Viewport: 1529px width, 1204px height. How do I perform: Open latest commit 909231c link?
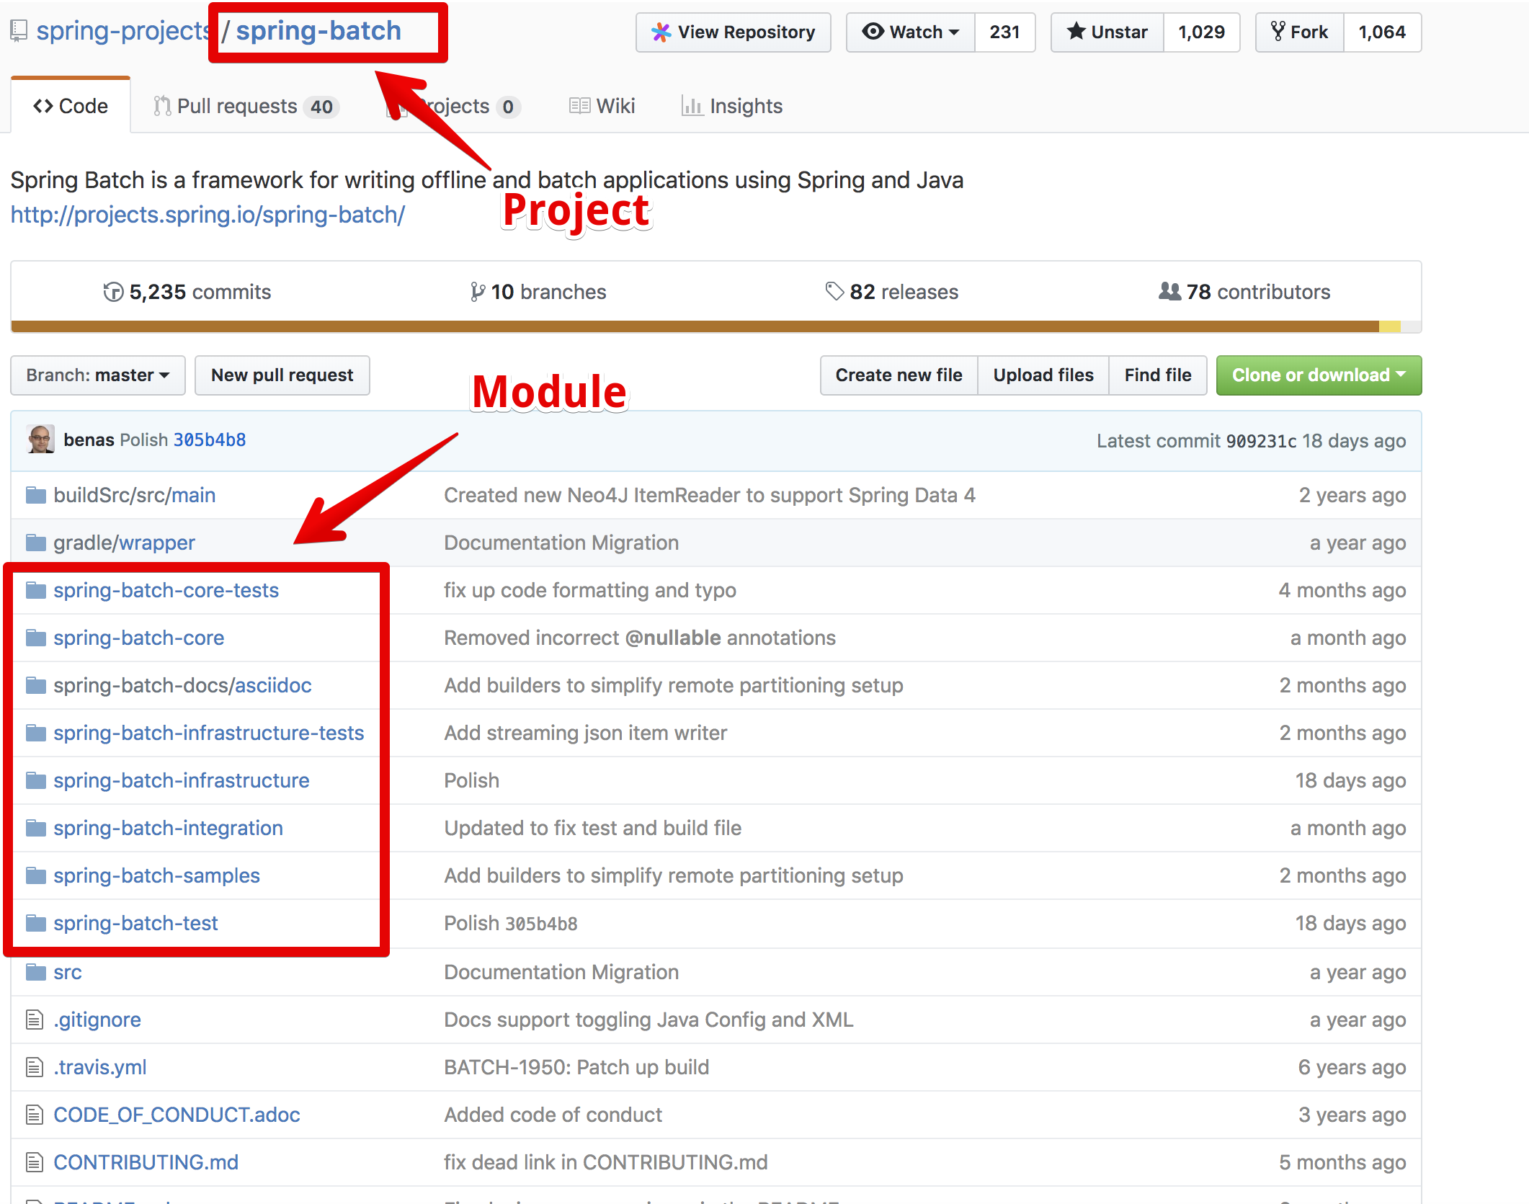pos(1261,441)
